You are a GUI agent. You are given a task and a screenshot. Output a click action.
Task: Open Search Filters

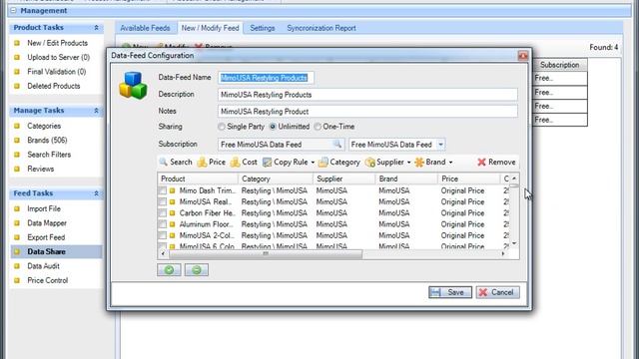pyautogui.click(x=49, y=155)
